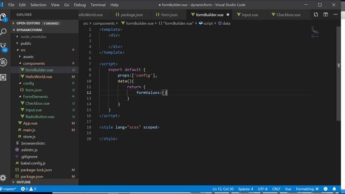Click the code minimap
The height and width of the screenshot is (194, 345).
315,32
